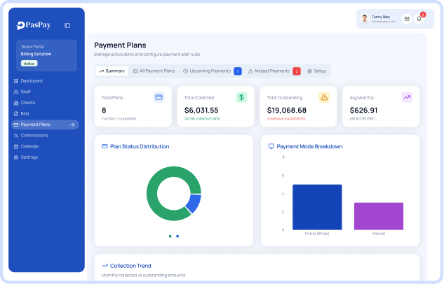This screenshot has height=284, width=444.
Task: Click the green legend dot under donut
Action: (x=170, y=236)
